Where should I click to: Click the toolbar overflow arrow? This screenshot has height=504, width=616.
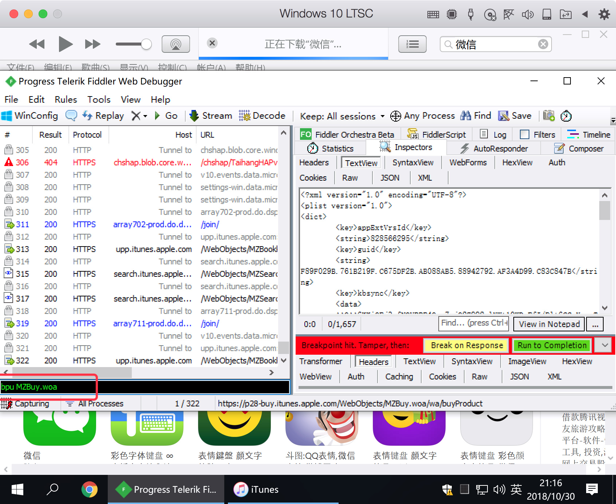point(613,121)
